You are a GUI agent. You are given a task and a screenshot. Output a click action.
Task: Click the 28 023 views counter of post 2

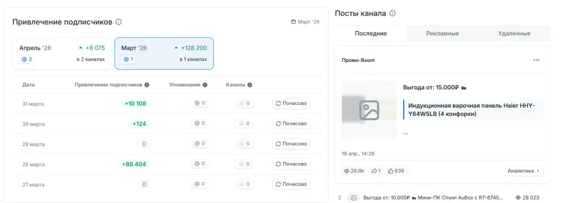point(527,197)
